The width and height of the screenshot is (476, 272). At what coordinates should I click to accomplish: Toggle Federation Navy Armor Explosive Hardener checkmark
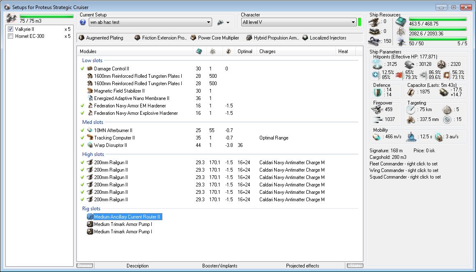(82, 113)
